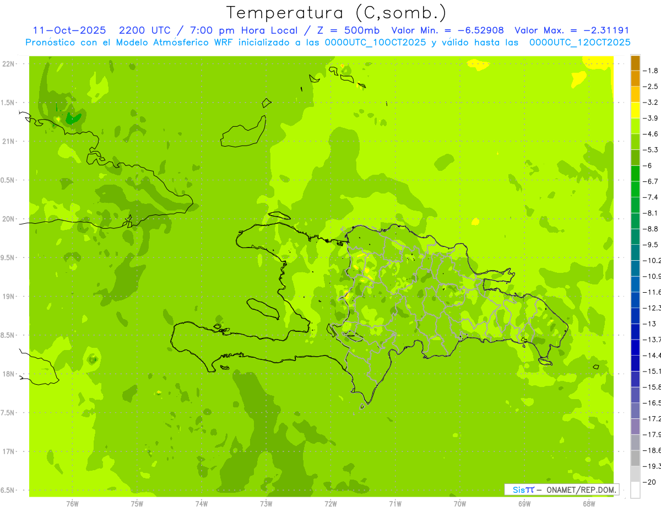Screen dimensions: 661x511
Task: Click the Valor Max. = -2.31191 readout
Action: [x=571, y=30]
